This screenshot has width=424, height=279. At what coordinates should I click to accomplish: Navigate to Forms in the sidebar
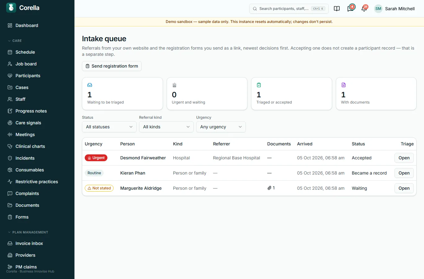[37, 217]
